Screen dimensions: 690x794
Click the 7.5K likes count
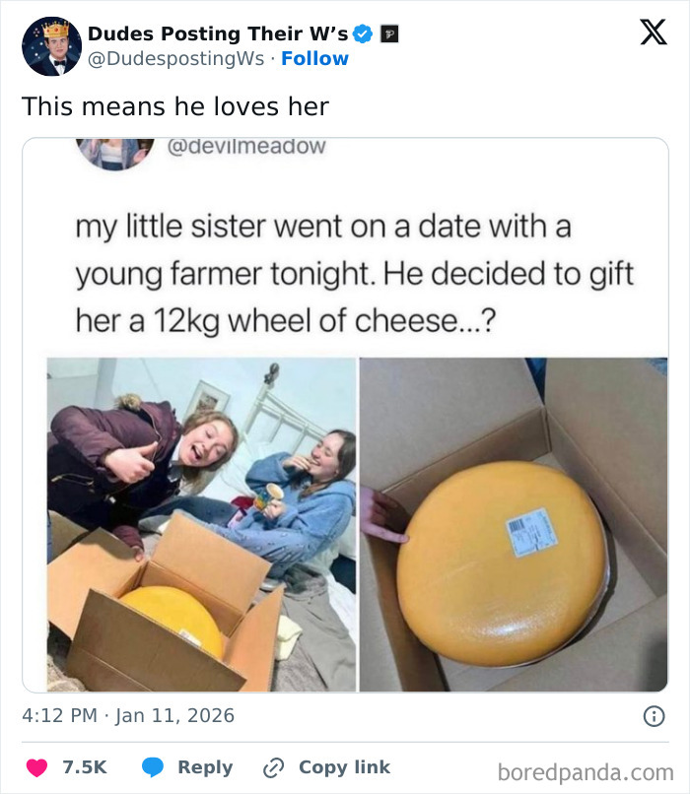85,767
